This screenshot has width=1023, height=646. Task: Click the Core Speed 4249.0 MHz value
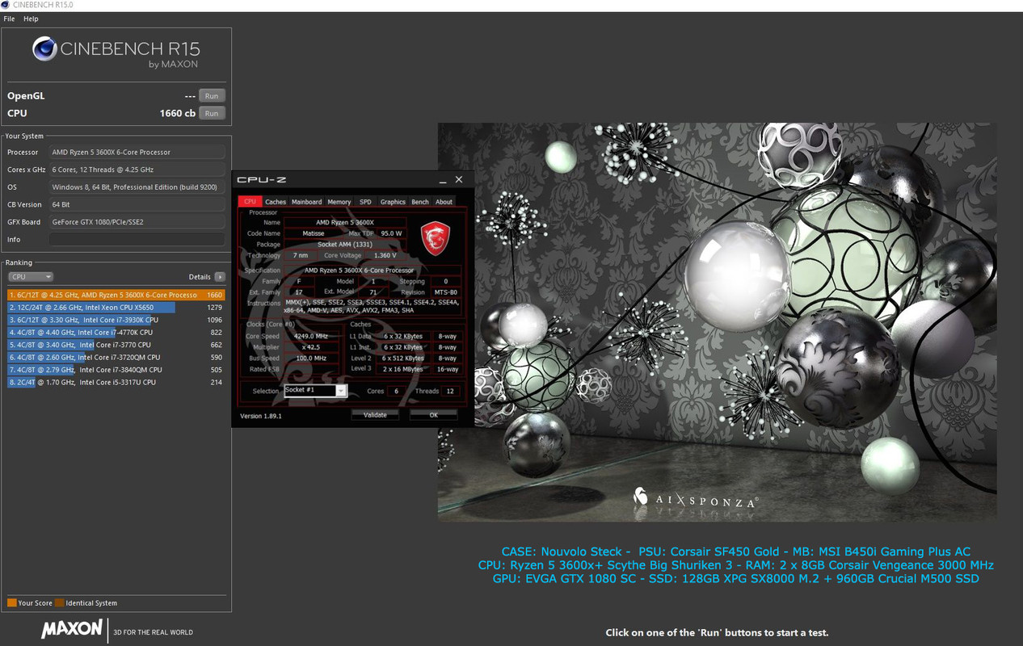pos(310,336)
